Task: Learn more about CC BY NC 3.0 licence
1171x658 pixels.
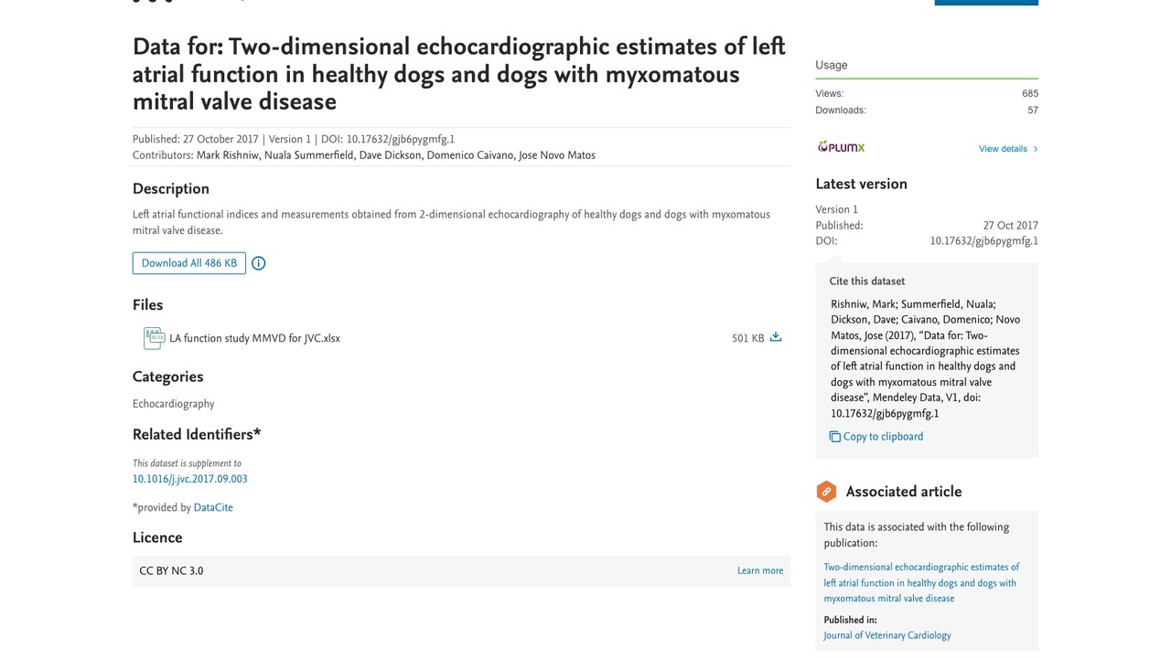Action: [760, 571]
